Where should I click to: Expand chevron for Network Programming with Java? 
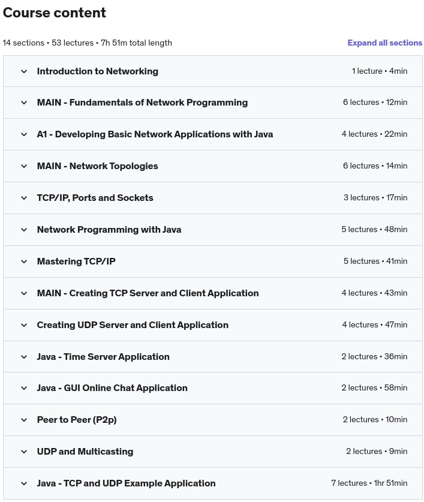tap(24, 230)
